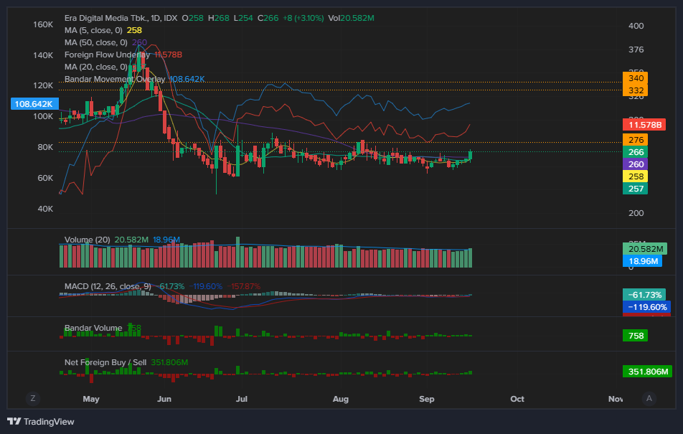This screenshot has width=683, height=434.
Task: Click the Sep label on time axis
Action: click(426, 399)
